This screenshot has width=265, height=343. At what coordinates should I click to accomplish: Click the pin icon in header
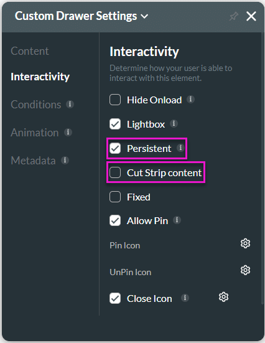click(x=234, y=16)
